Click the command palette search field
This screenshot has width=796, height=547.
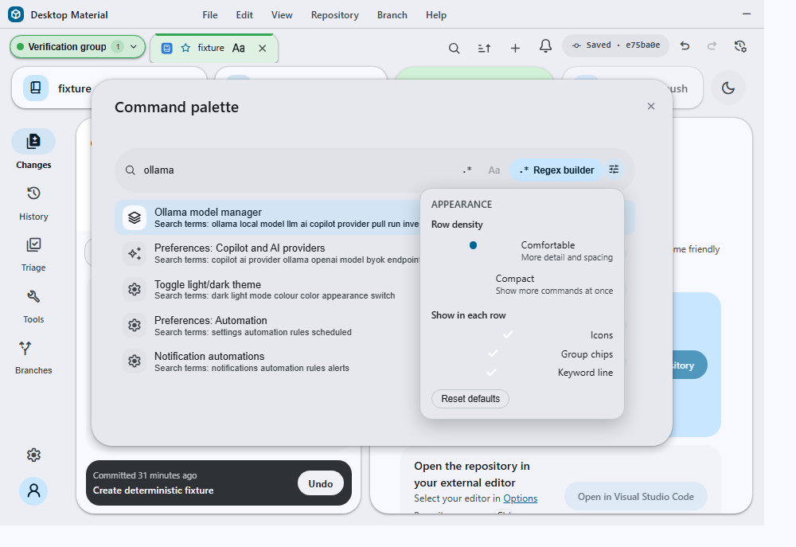pyautogui.click(x=299, y=170)
